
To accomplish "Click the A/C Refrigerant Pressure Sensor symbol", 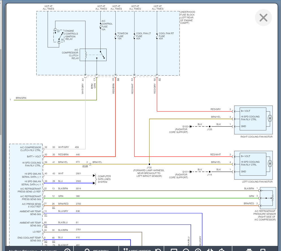I will [268, 198].
